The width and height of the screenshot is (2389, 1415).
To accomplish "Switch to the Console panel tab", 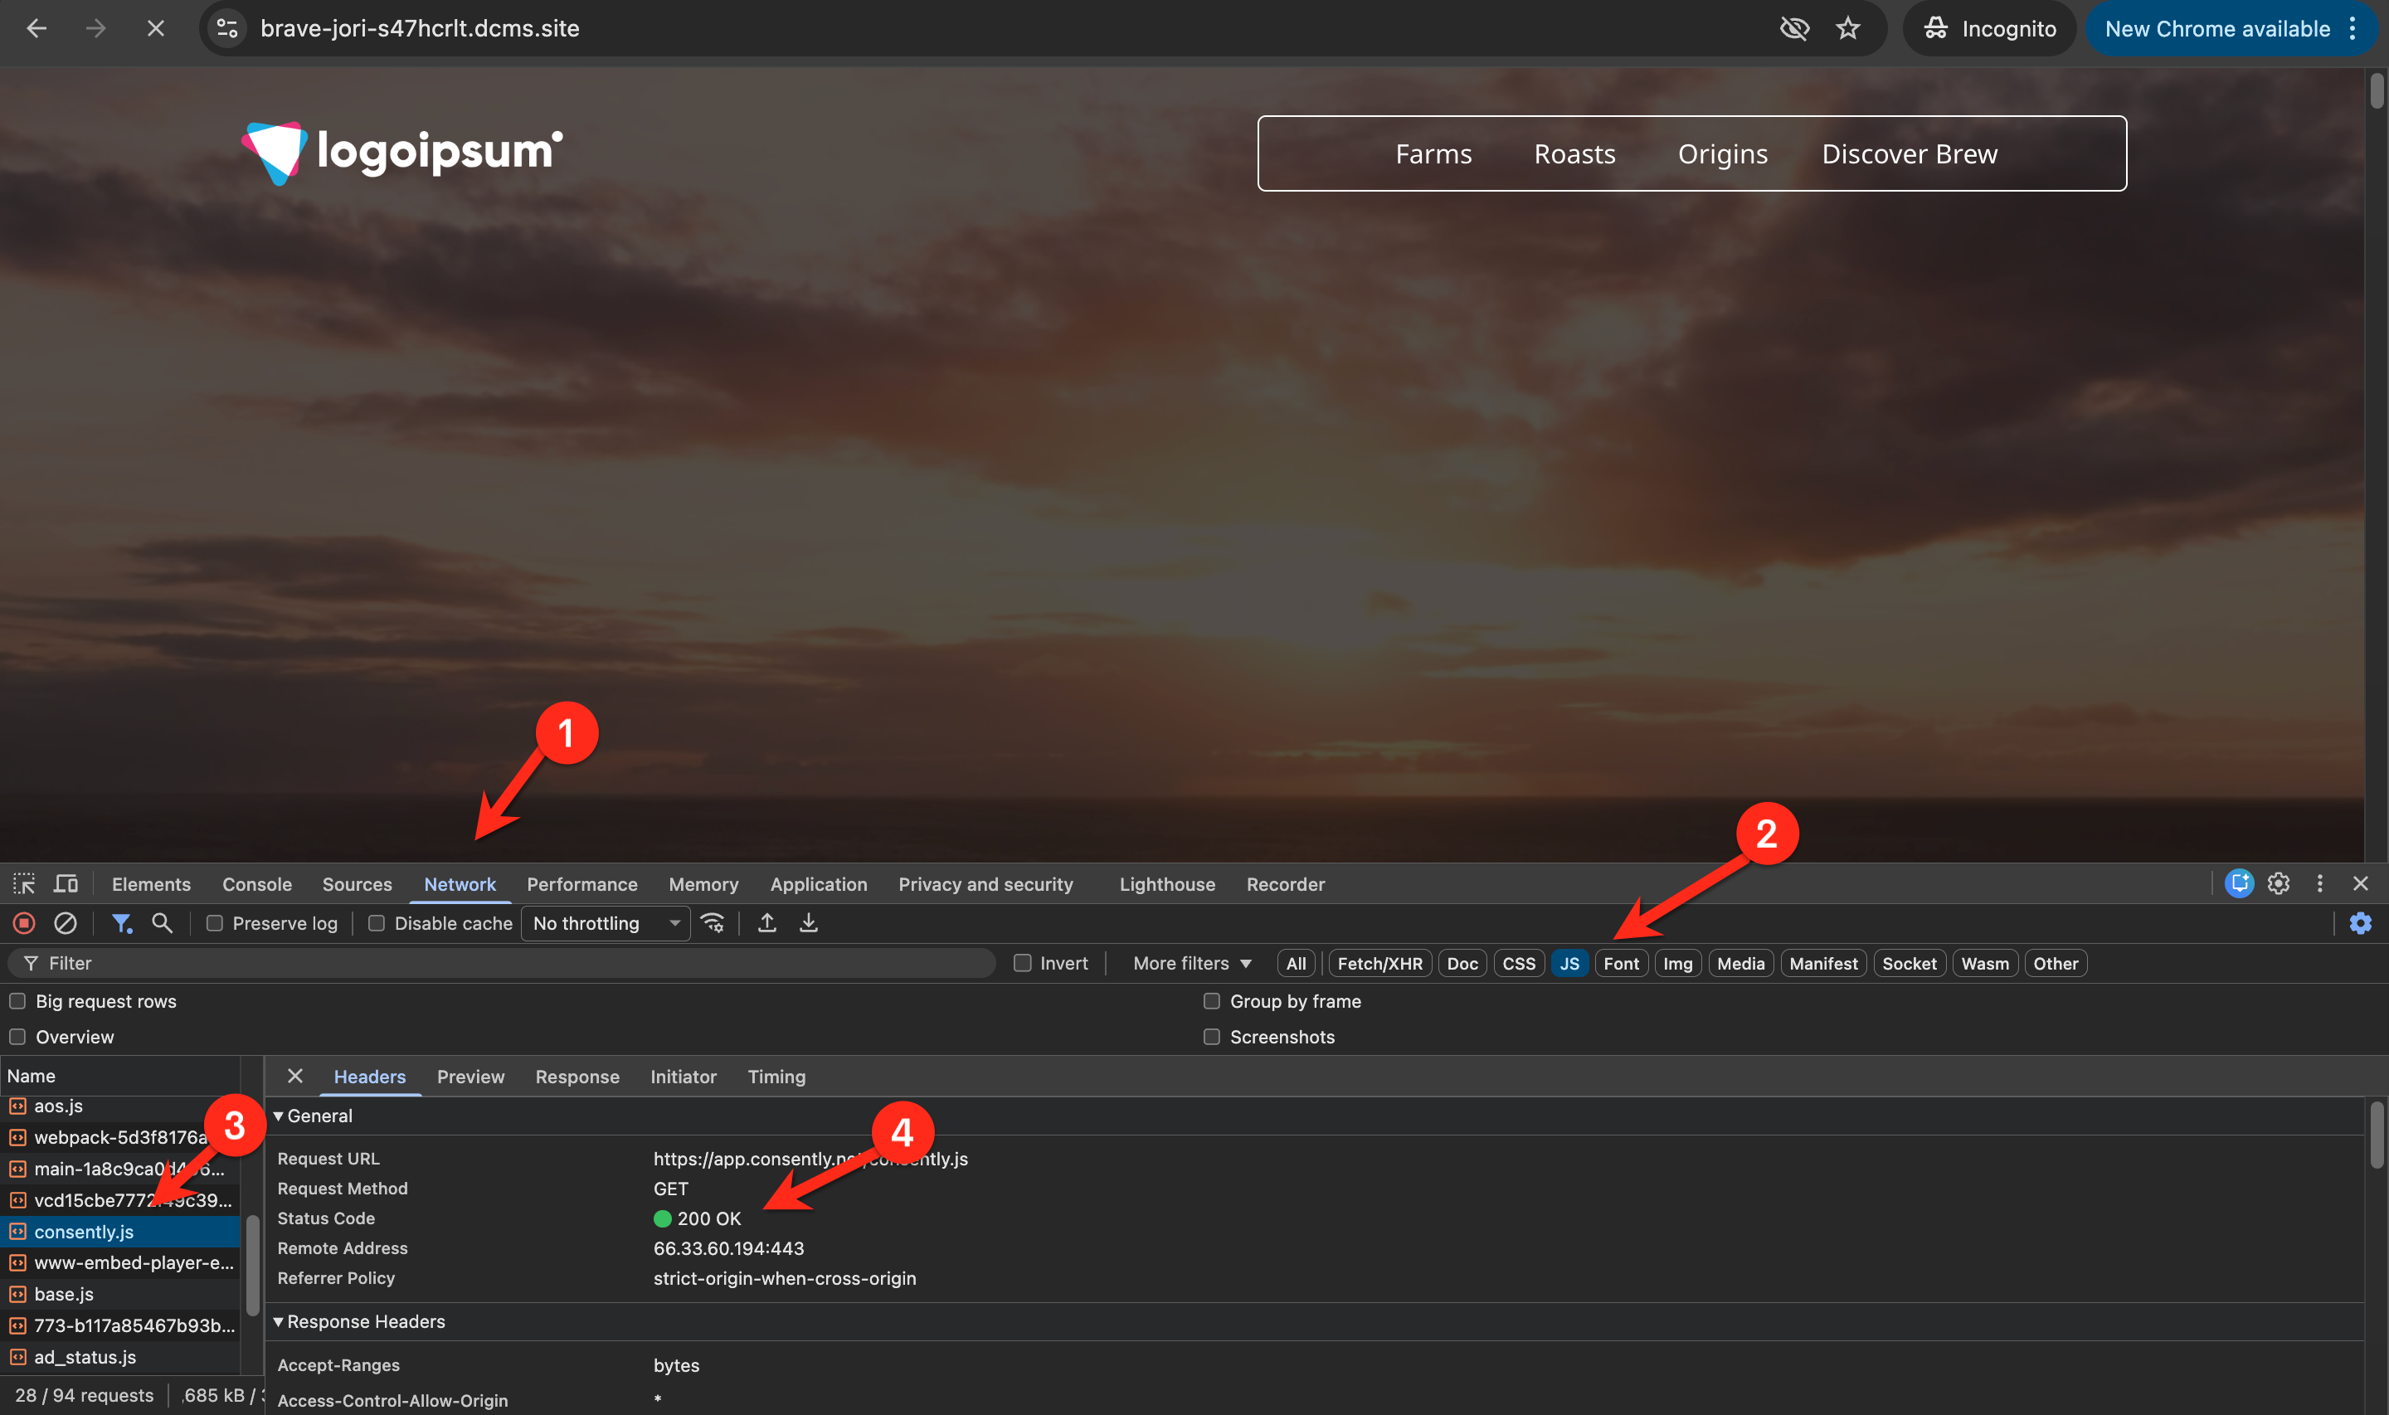I will [256, 884].
